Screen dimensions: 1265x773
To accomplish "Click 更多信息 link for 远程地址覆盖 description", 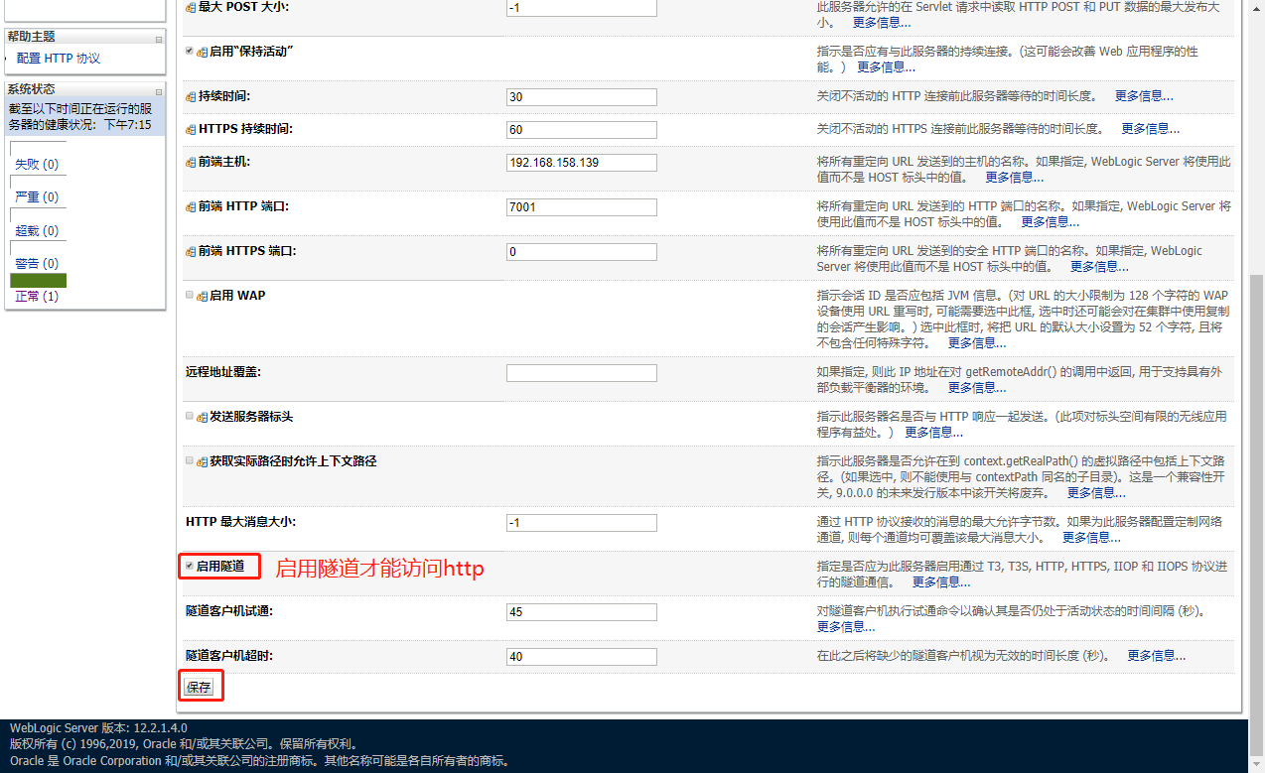I will [977, 388].
